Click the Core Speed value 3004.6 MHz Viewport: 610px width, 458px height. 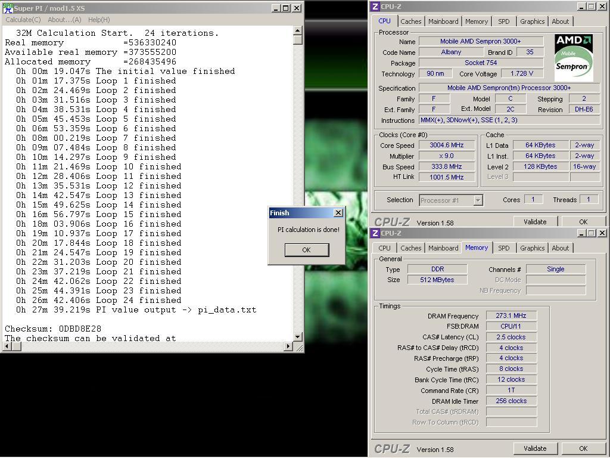(447, 146)
